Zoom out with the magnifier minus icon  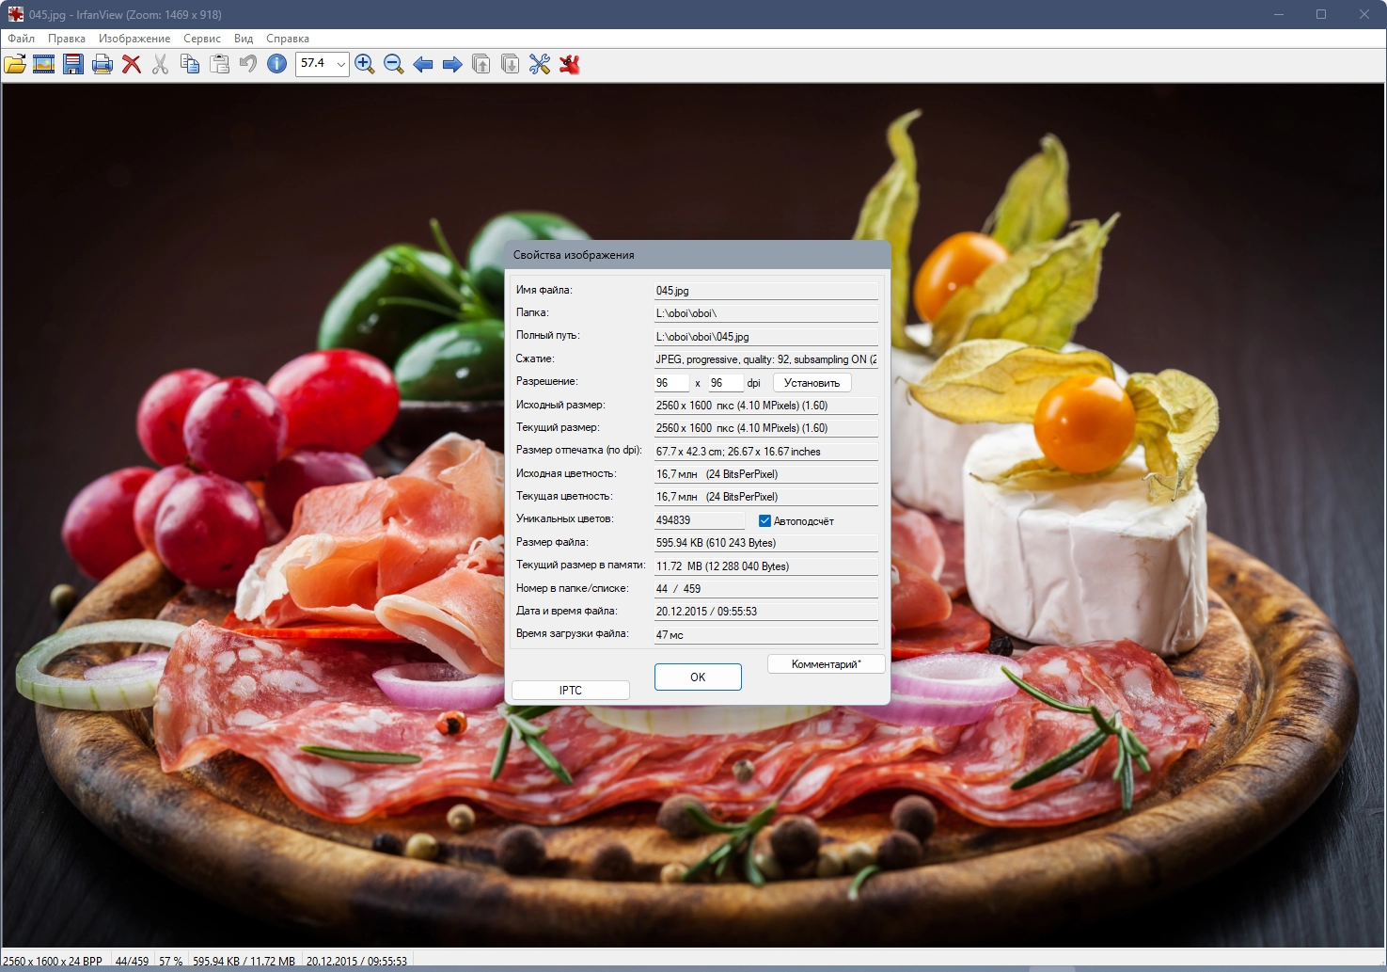[x=394, y=64]
